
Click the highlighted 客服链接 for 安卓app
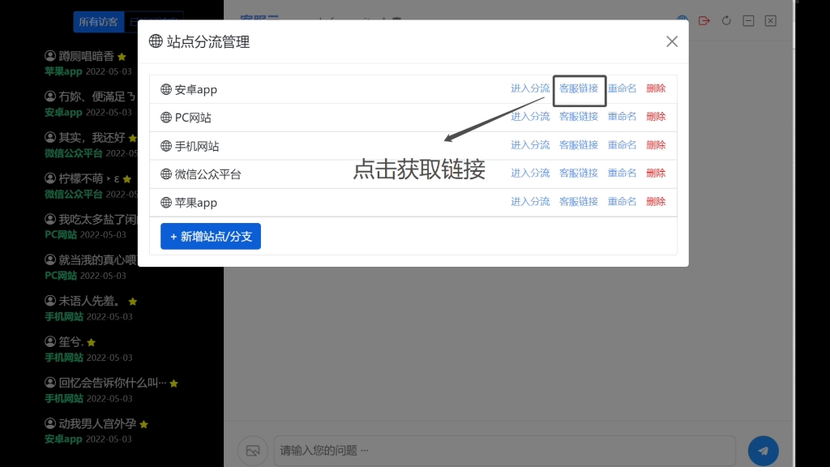[x=578, y=88]
